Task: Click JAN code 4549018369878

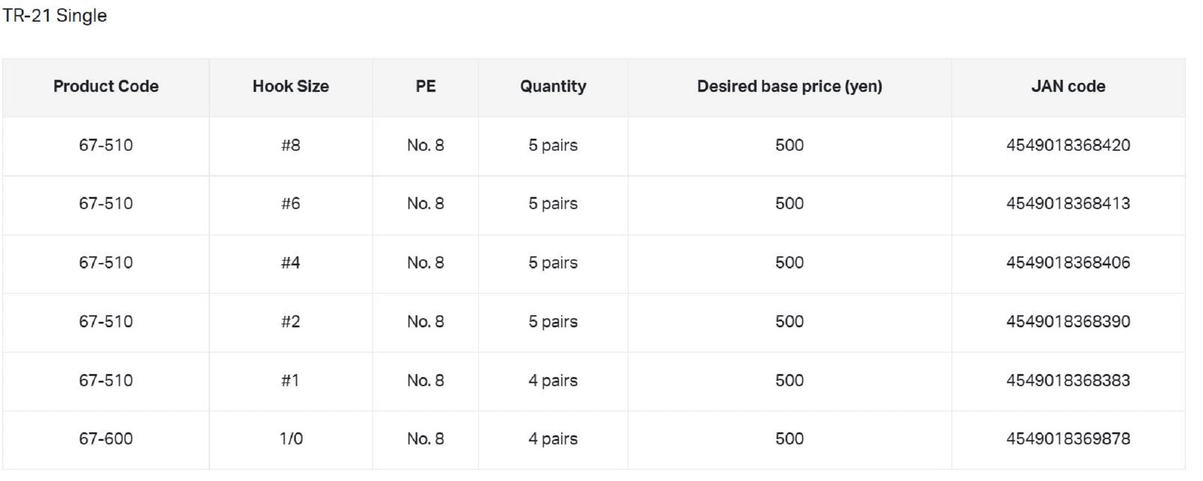Action: pos(1068,439)
